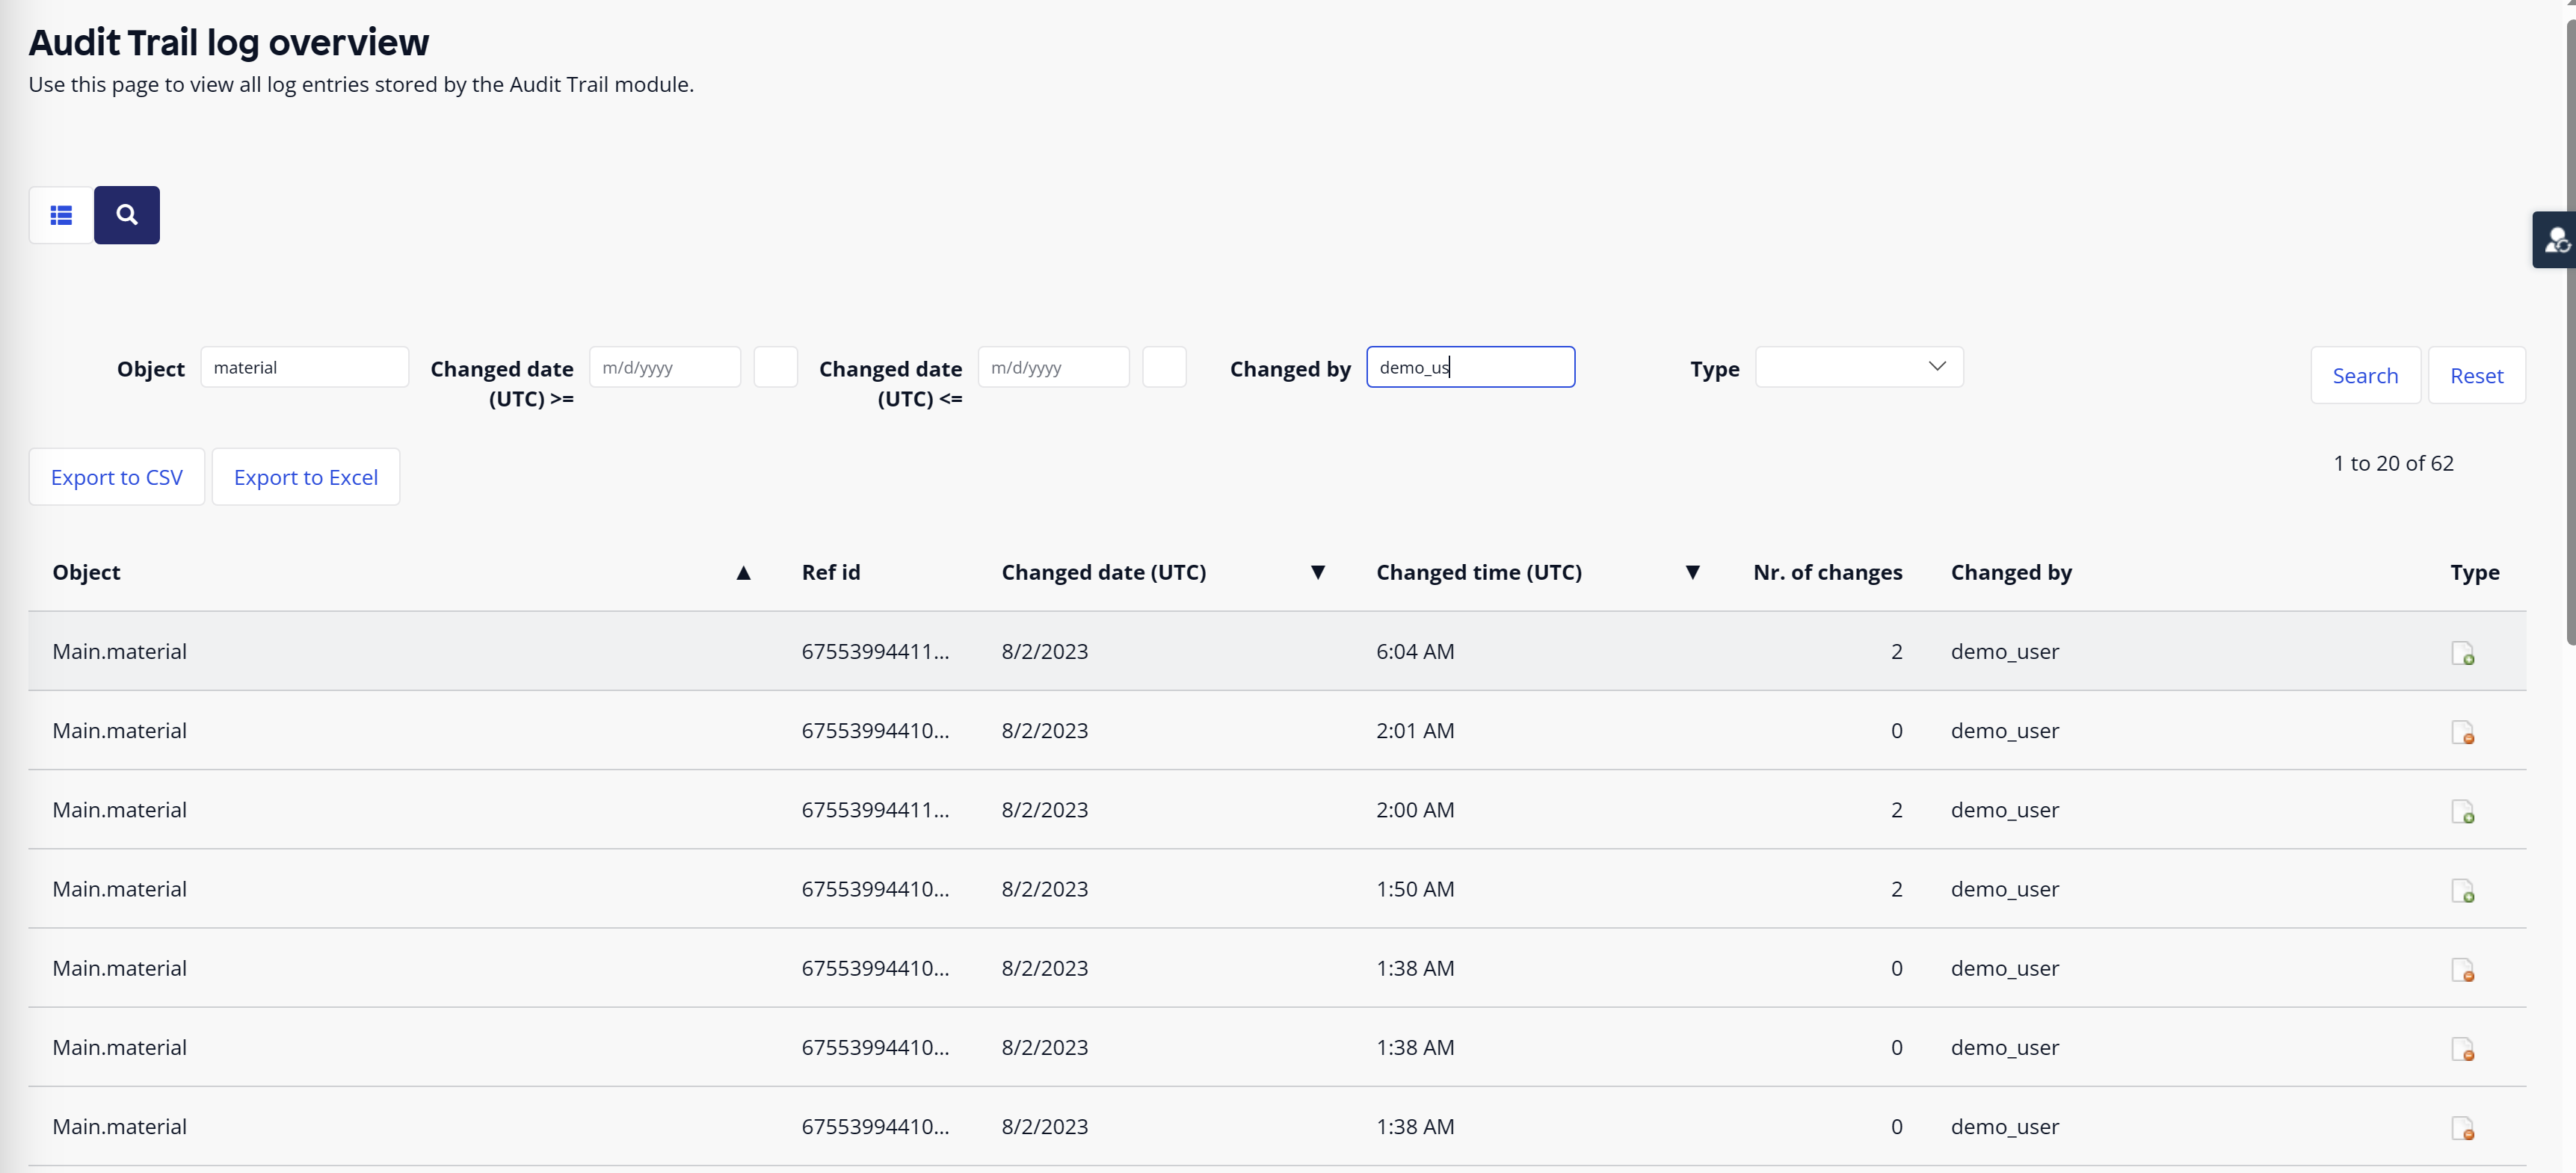The height and width of the screenshot is (1173, 2576).
Task: Click the Nr. of changes column header
Action: tap(1827, 572)
